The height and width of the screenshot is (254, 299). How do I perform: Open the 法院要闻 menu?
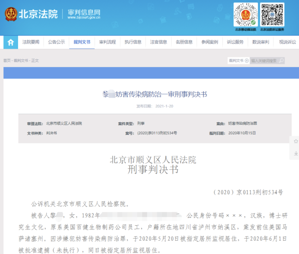31,42
